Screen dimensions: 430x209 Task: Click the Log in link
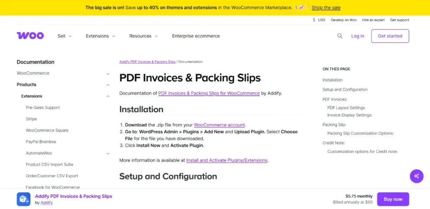(358, 36)
